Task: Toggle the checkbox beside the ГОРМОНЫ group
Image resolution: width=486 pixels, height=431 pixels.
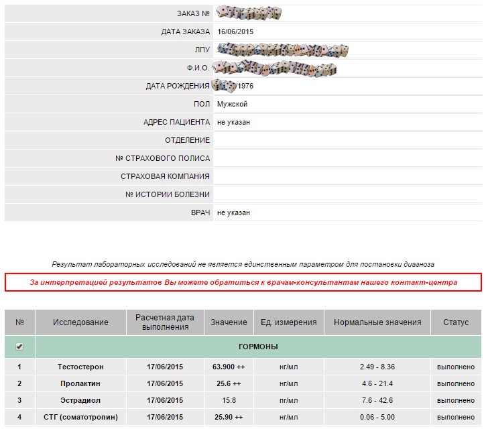Action: point(19,347)
